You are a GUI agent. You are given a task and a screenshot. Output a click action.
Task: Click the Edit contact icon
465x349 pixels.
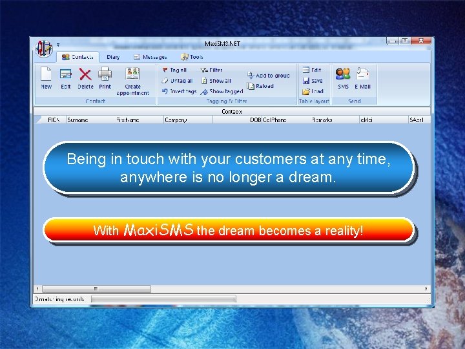coord(65,78)
